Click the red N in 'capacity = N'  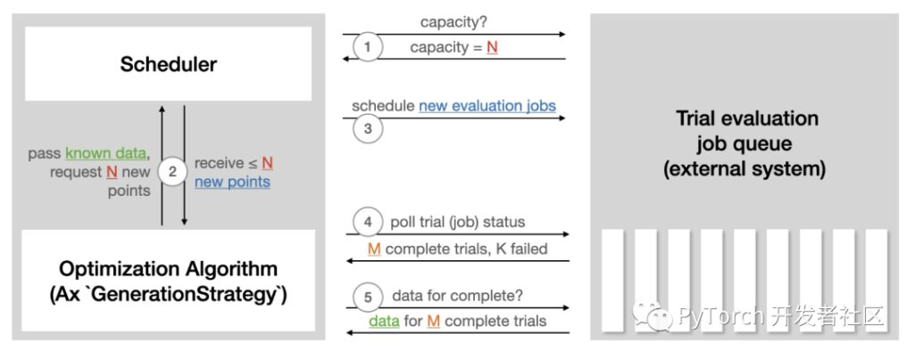tap(493, 48)
